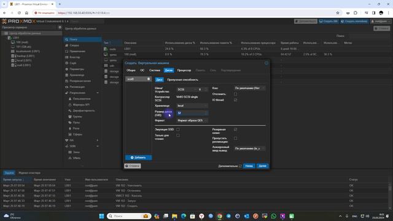This screenshot has width=393, height=221.
Task: Toggle the Discard (Отклонять) checkbox
Action: tap(235, 94)
